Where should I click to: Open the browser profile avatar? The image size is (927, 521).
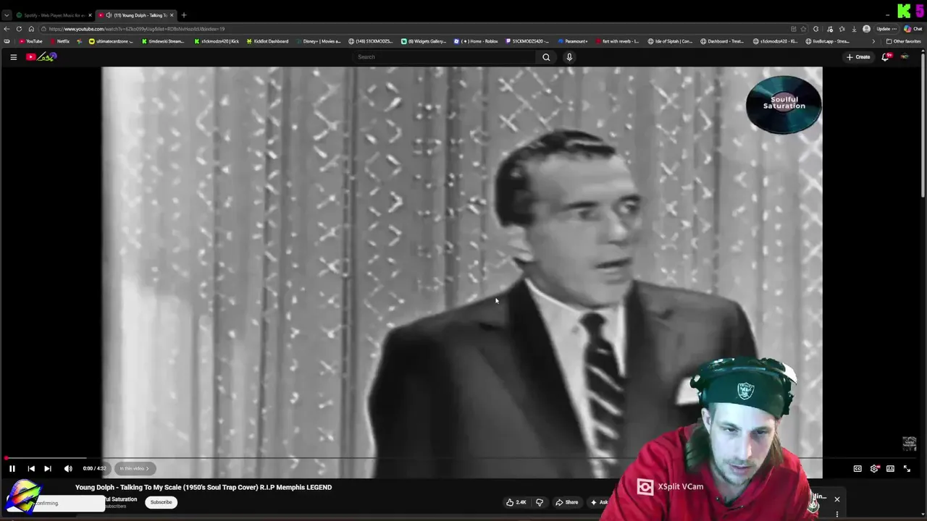point(866,29)
